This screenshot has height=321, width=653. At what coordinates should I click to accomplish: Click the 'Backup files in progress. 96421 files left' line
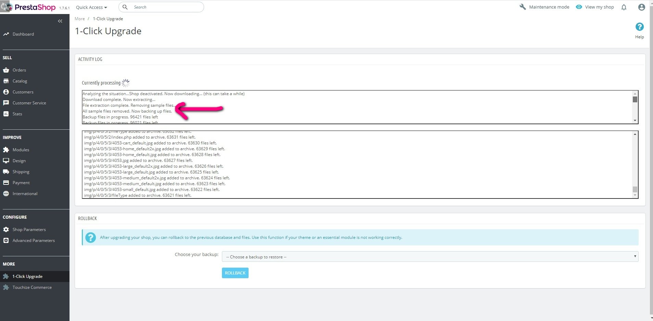coord(120,117)
